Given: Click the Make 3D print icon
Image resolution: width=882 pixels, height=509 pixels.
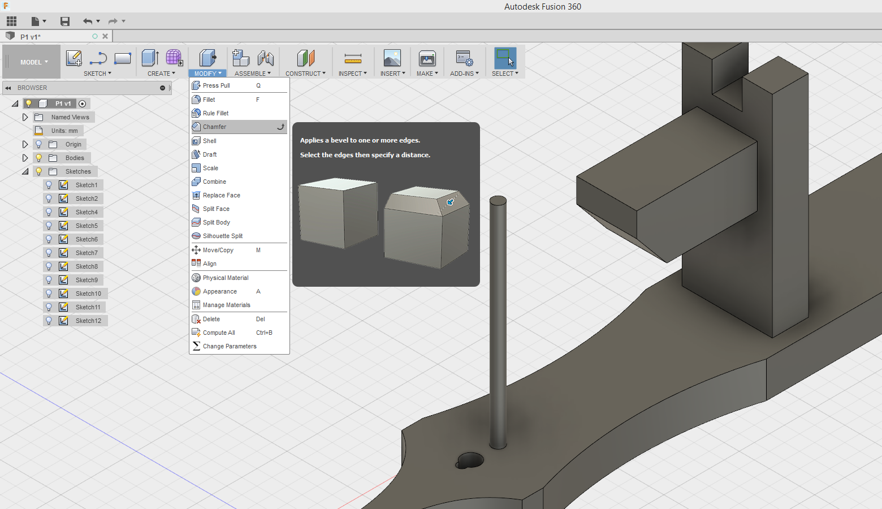Looking at the screenshot, I should [427, 58].
